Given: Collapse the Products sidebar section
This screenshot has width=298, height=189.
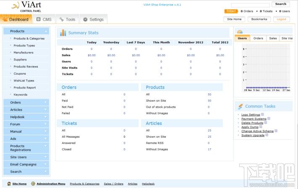Looking at the screenshot, I should tap(26, 31).
